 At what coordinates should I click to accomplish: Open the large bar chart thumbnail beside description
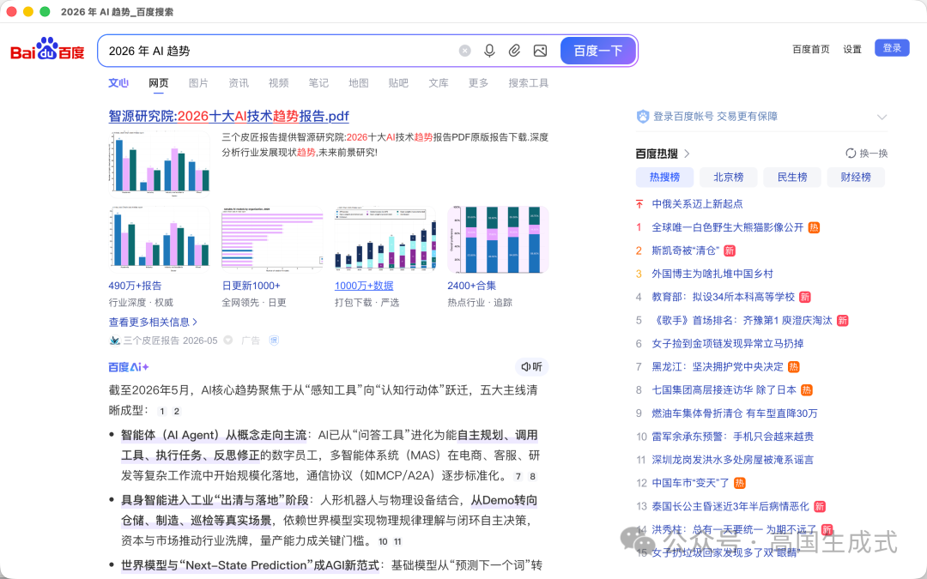[x=159, y=162]
